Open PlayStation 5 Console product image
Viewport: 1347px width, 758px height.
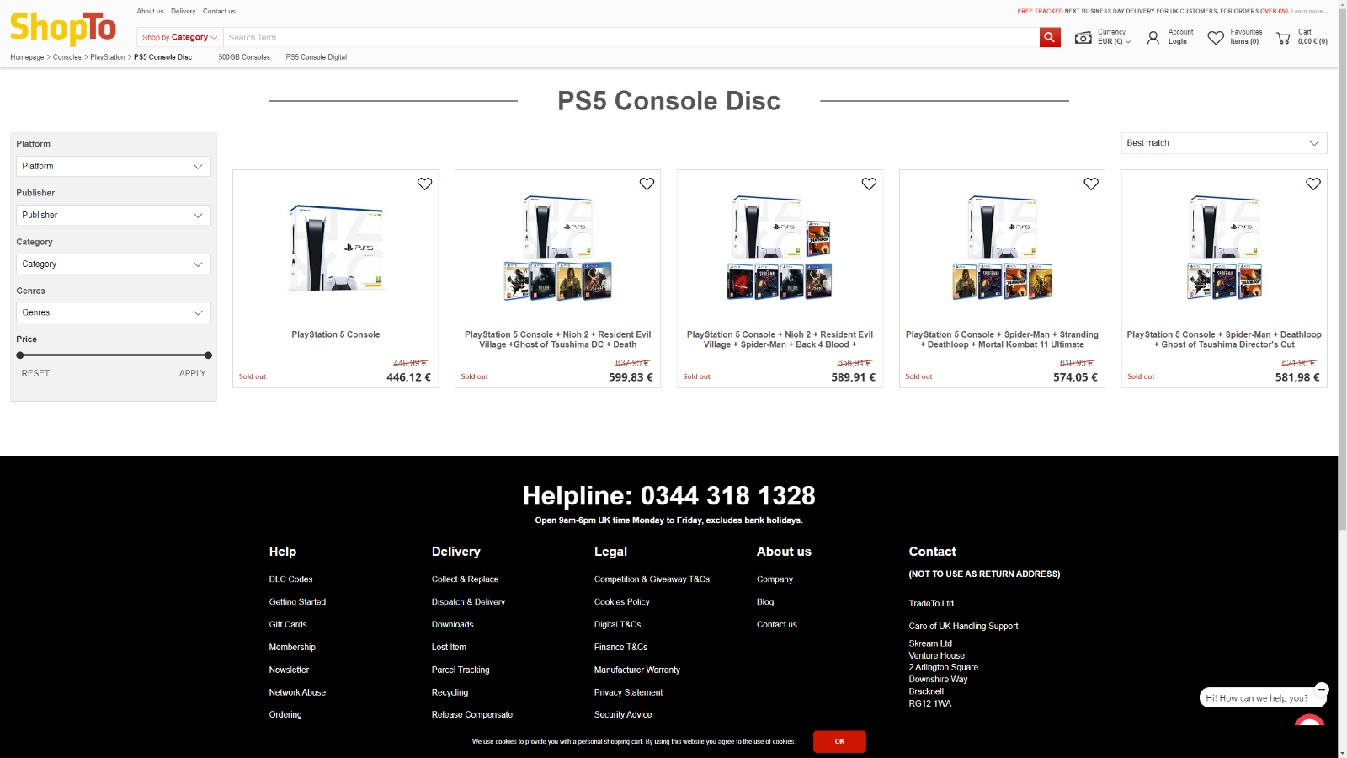click(335, 248)
